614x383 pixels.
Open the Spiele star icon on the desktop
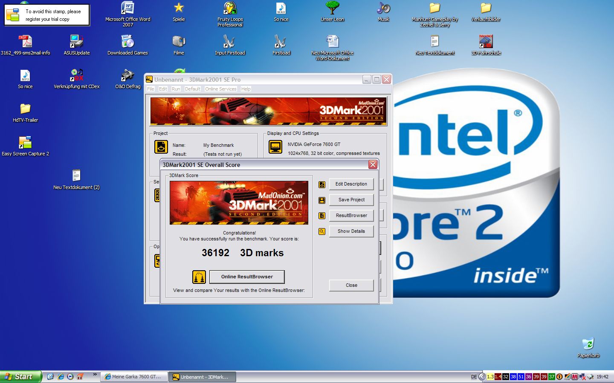pos(179,12)
